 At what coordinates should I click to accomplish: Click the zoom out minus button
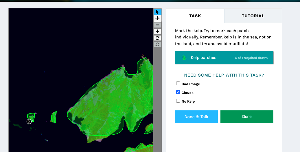(x=157, y=25)
